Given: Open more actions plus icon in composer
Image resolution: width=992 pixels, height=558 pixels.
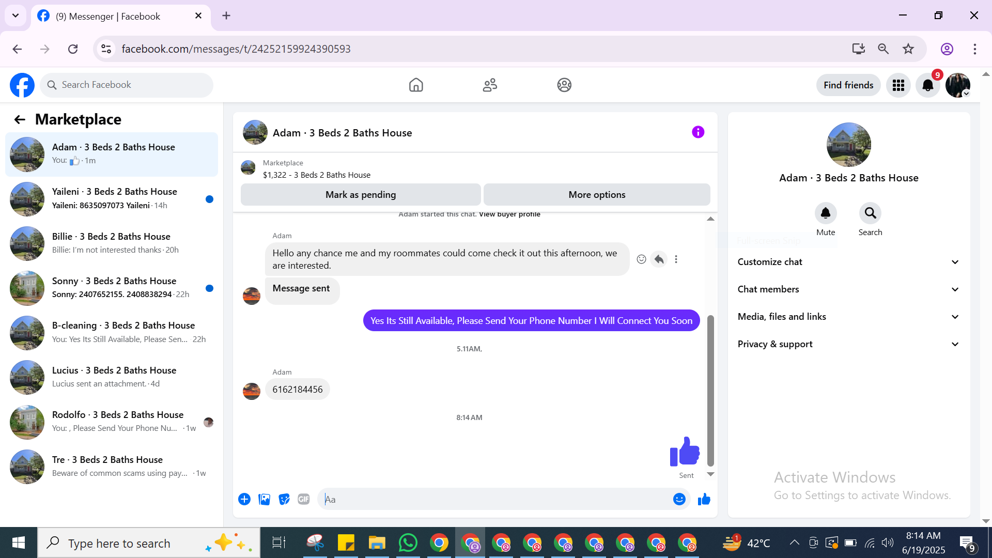Looking at the screenshot, I should (x=244, y=499).
